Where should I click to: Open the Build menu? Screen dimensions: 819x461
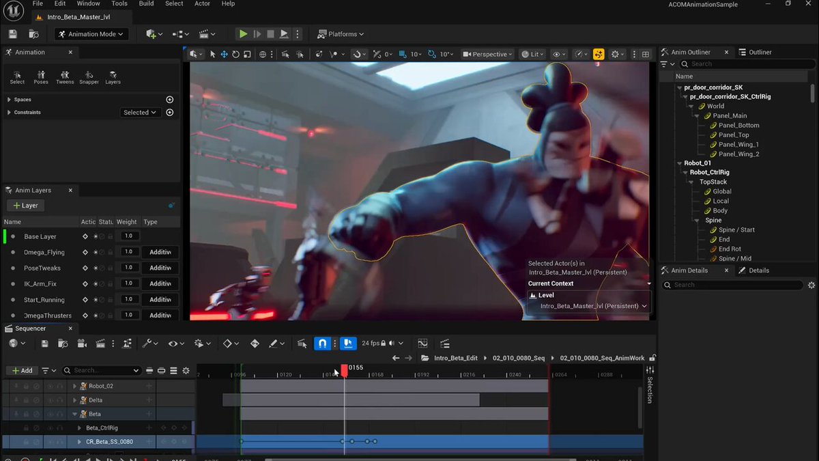pos(146,4)
